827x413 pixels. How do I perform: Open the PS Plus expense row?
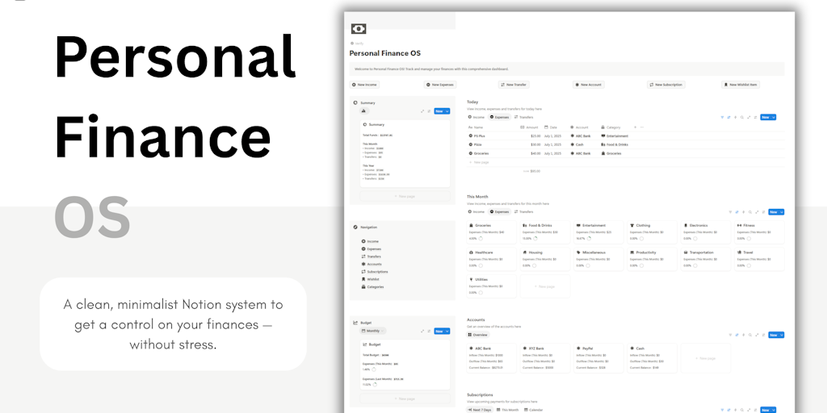626,136
